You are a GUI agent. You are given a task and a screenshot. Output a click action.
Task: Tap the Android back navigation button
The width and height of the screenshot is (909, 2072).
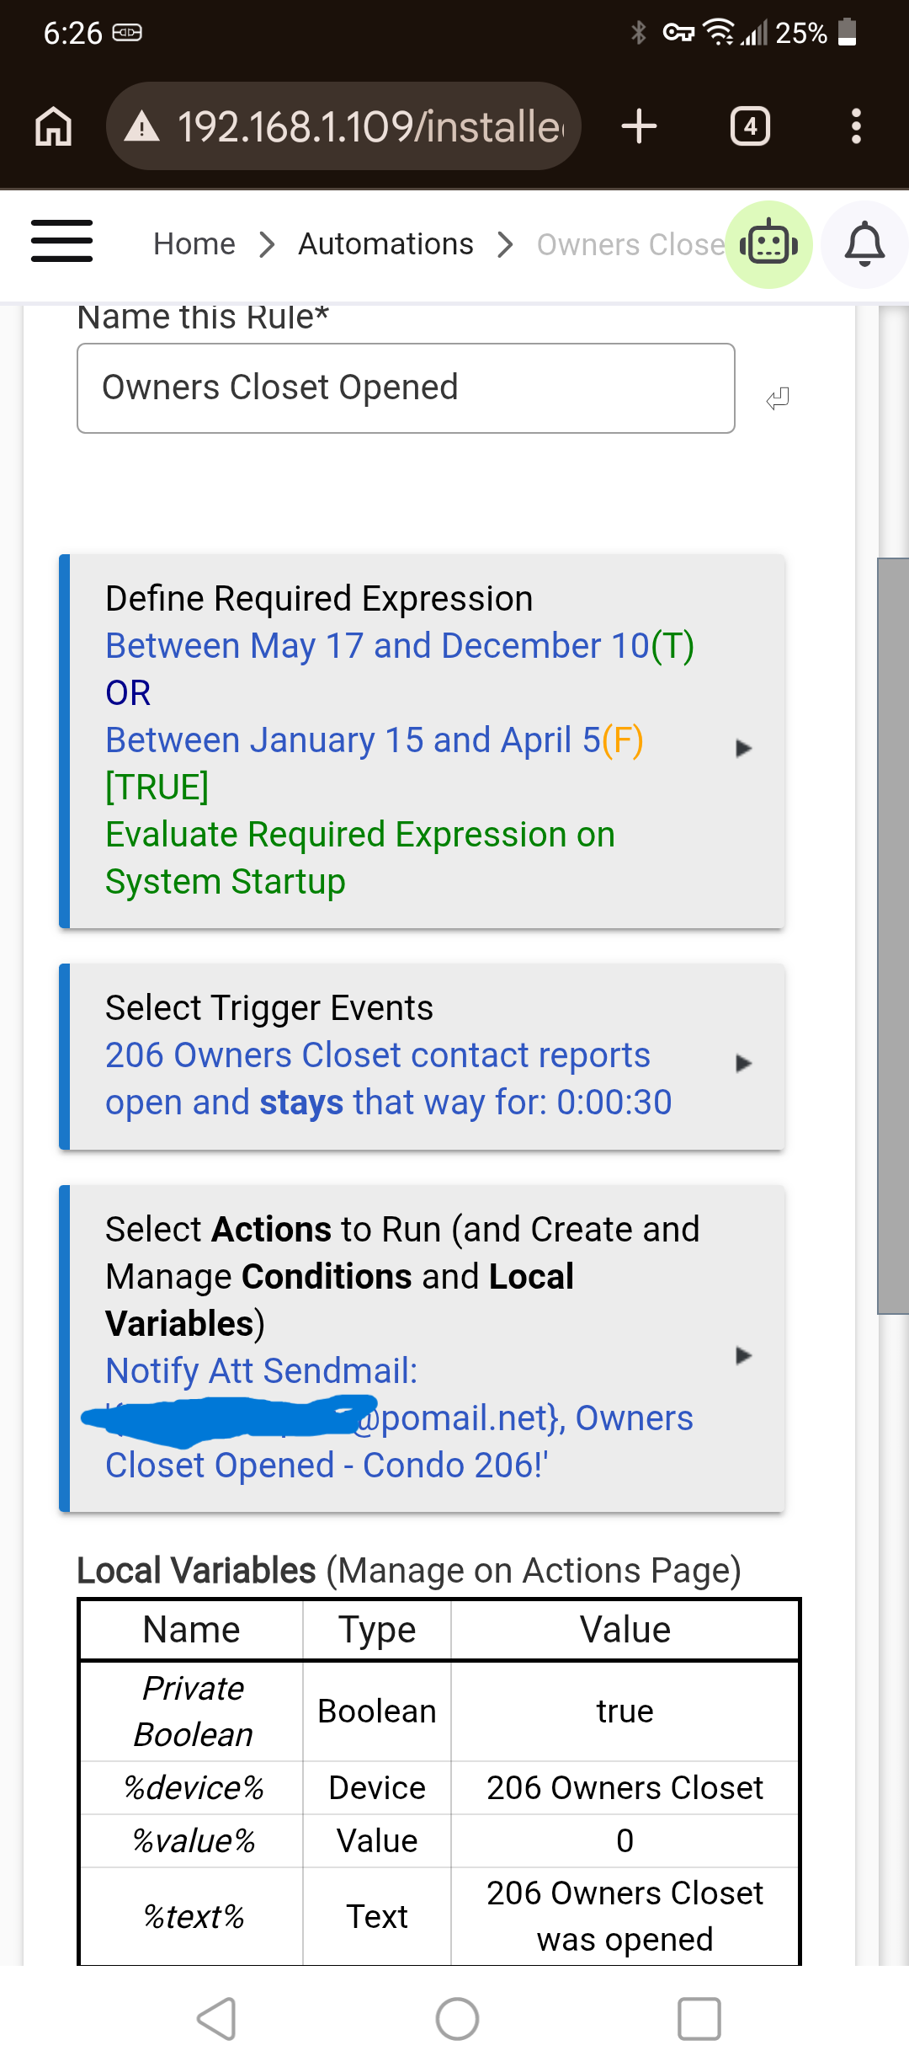(215, 2019)
